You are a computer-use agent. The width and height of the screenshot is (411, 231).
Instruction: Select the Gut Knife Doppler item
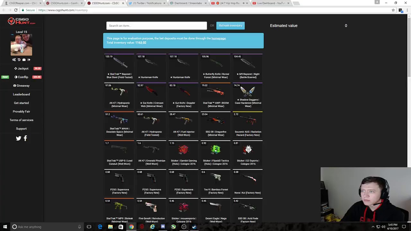pyautogui.click(x=183, y=96)
